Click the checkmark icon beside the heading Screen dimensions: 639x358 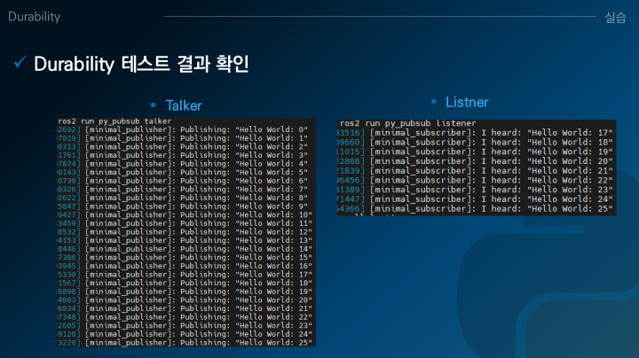[20, 62]
